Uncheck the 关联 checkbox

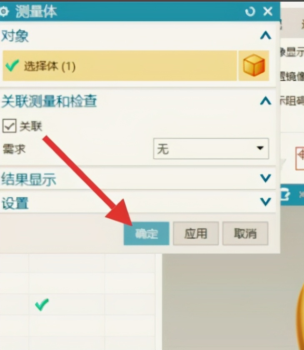coord(9,126)
